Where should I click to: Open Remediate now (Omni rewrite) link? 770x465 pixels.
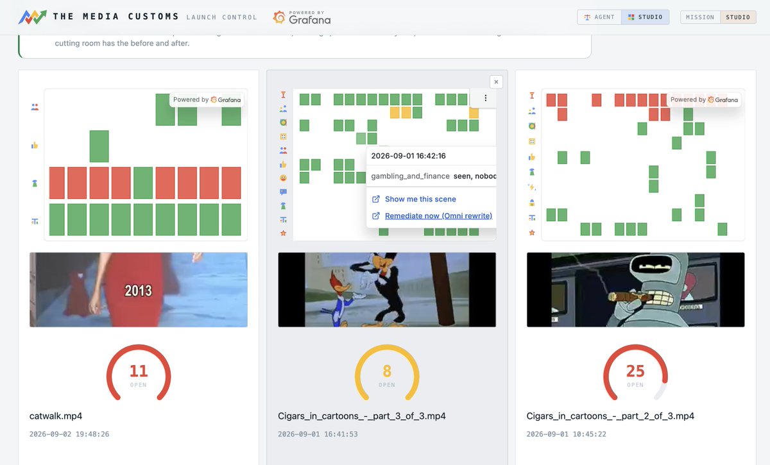pyautogui.click(x=438, y=216)
